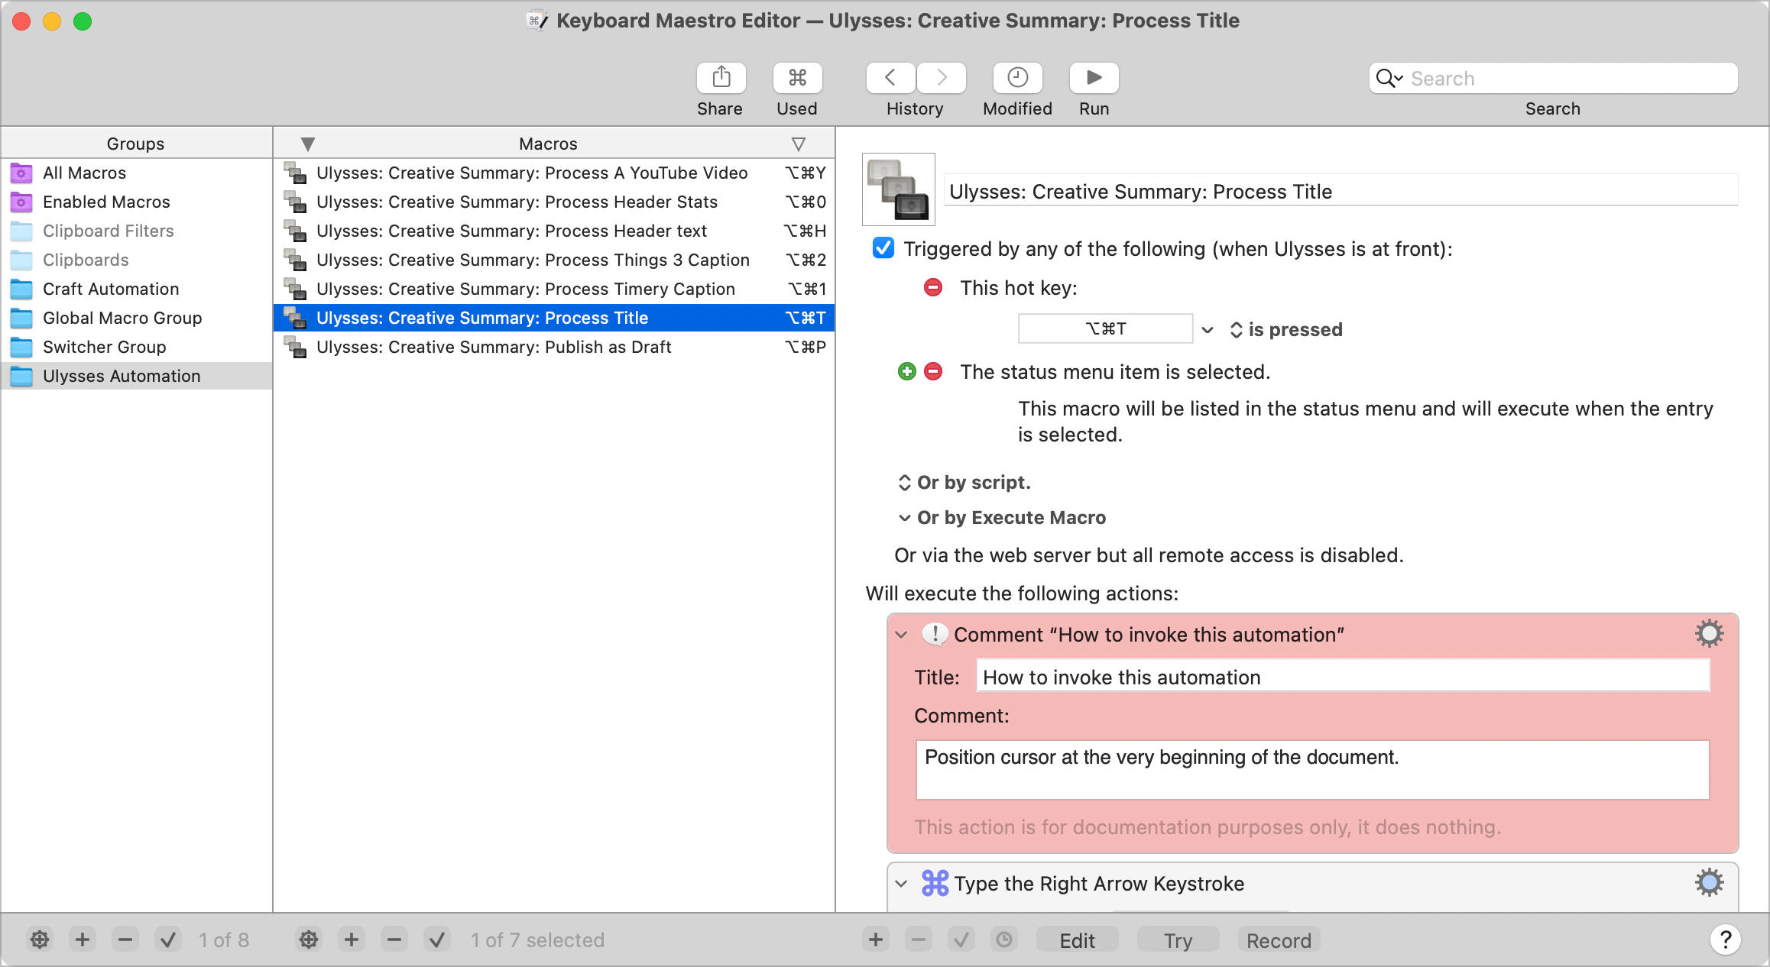The height and width of the screenshot is (967, 1770).
Task: Expand the Or by Execute Macro section
Action: click(903, 518)
